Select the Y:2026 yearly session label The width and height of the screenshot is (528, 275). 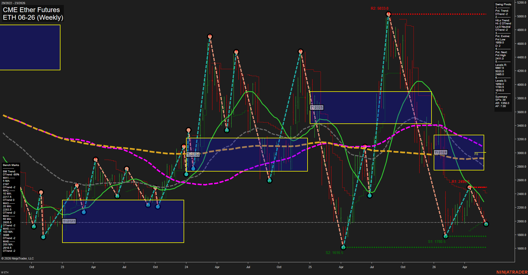(x=441, y=152)
